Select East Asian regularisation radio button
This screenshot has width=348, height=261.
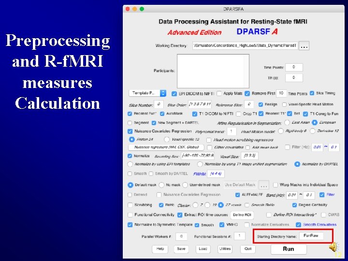(x=287, y=122)
